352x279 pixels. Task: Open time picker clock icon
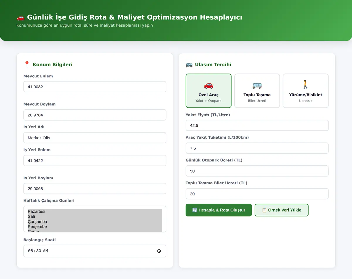coord(159,251)
